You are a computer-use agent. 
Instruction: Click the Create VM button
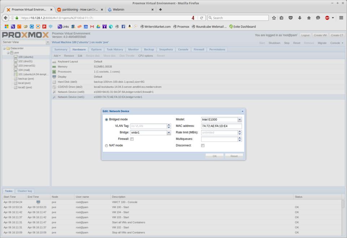click(320, 35)
